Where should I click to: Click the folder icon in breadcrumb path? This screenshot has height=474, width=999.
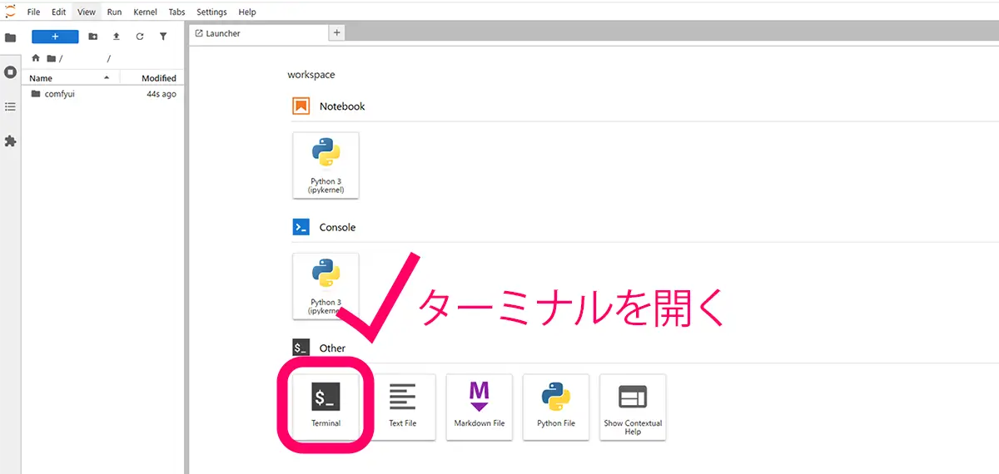click(x=52, y=58)
